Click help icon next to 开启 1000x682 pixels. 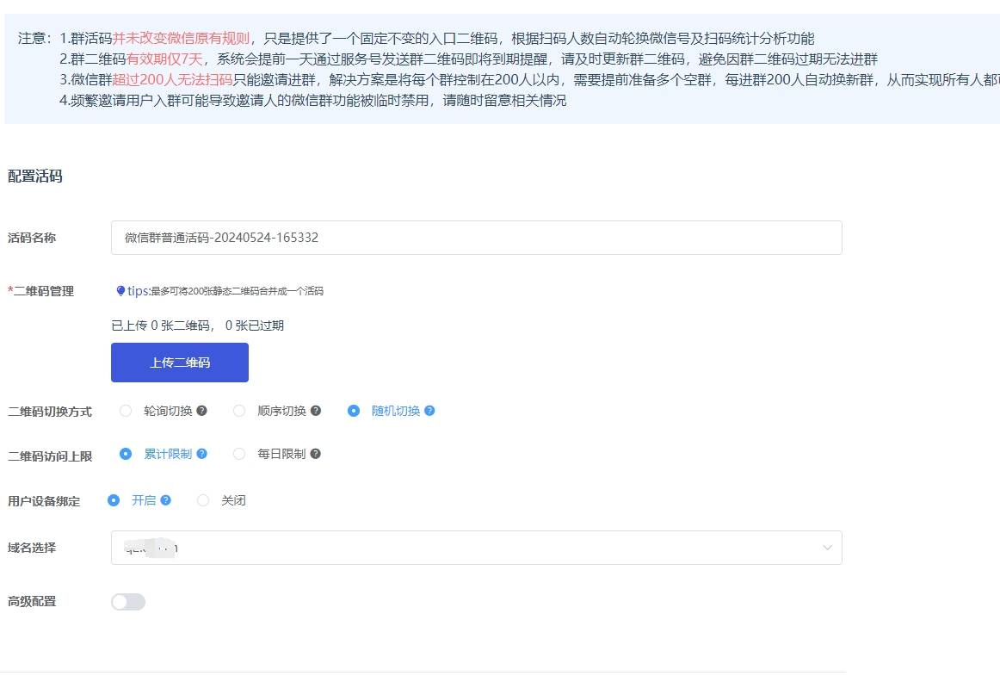click(x=166, y=500)
